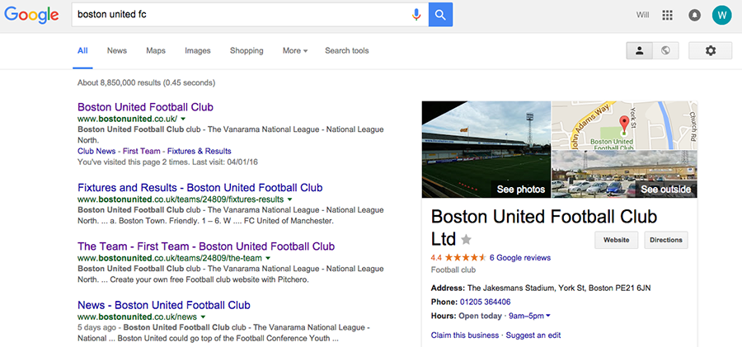The height and width of the screenshot is (347, 742).
Task: Start voice search with microphone icon
Action: (x=416, y=15)
